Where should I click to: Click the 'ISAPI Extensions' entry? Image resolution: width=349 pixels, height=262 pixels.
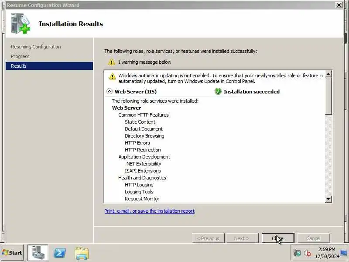(143, 171)
